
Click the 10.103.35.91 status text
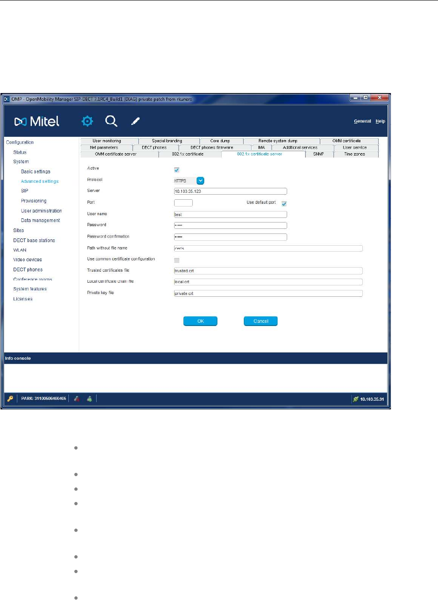tap(372, 399)
